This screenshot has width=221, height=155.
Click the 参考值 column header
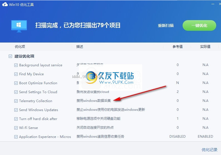178,46
